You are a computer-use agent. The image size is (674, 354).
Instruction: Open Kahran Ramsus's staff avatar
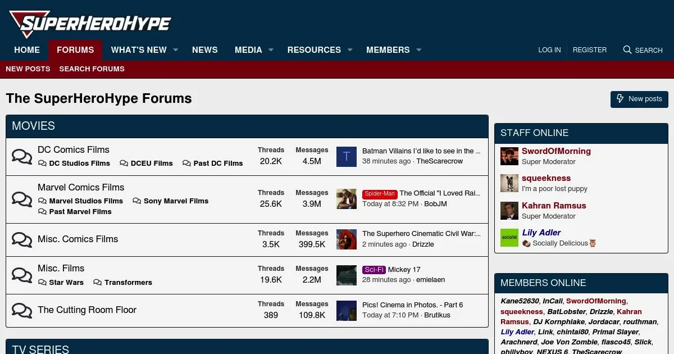[509, 211]
